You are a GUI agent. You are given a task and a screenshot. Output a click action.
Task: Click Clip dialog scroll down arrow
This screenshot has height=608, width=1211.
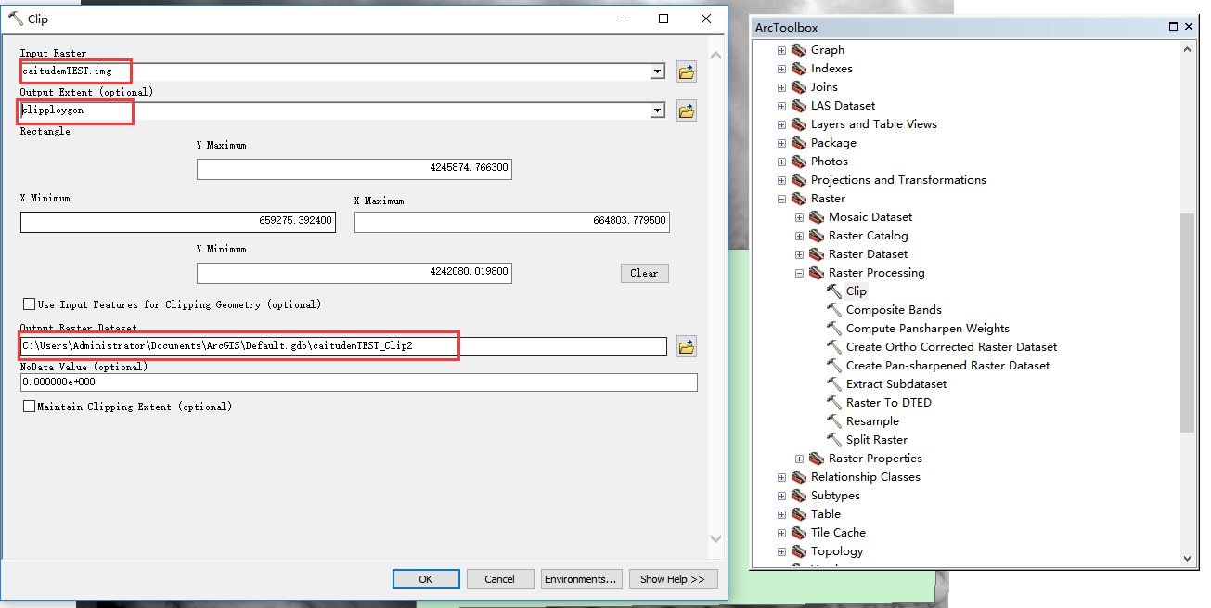click(x=715, y=538)
